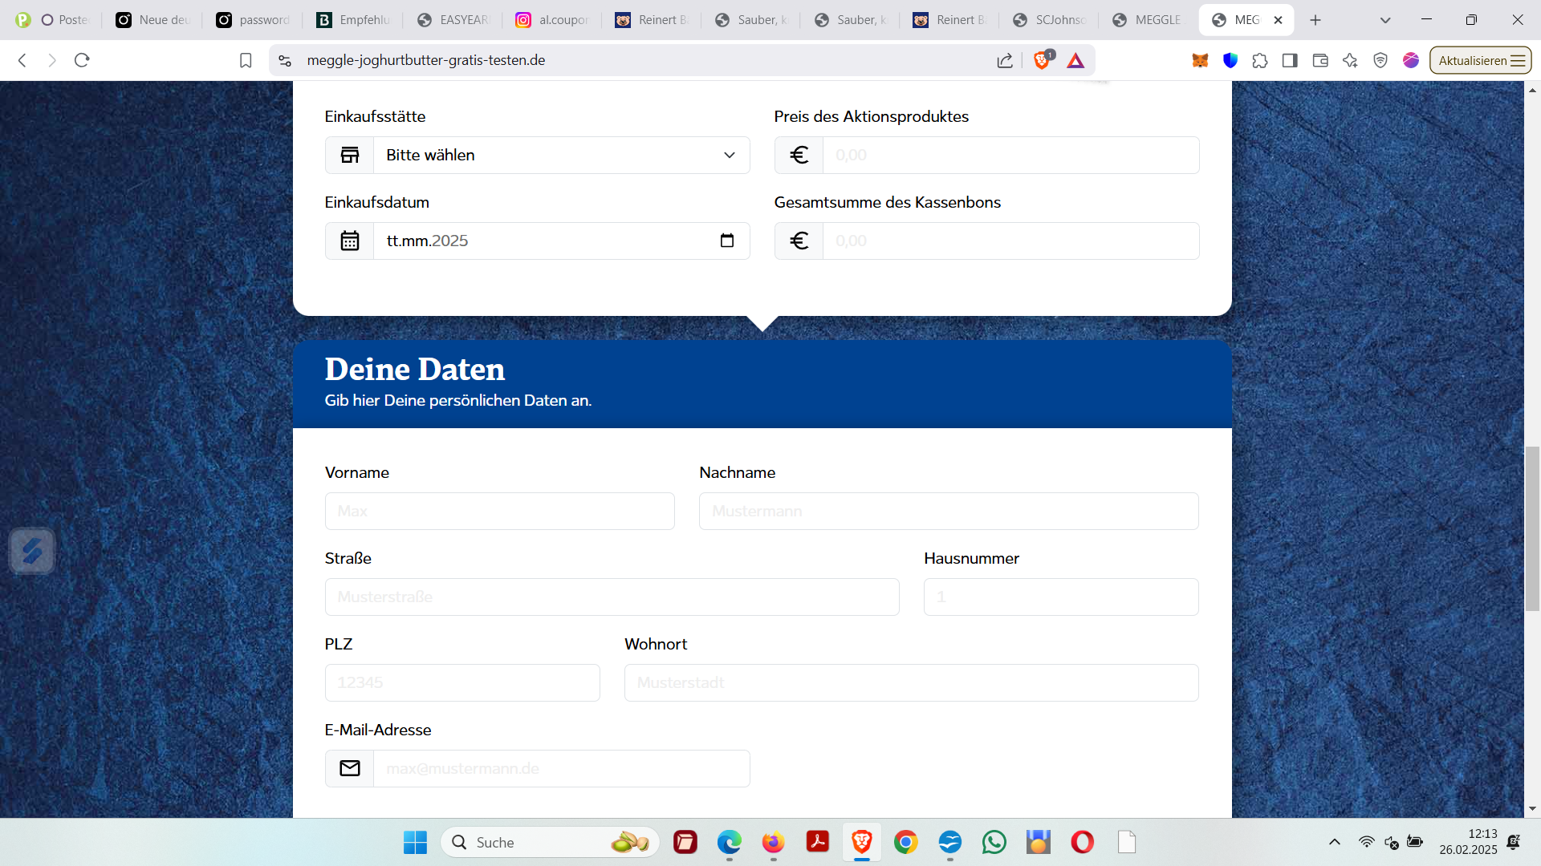1541x866 pixels.
Task: Open the Einkaufsstätte 'Bitte wählen' dropdown
Action: click(561, 155)
